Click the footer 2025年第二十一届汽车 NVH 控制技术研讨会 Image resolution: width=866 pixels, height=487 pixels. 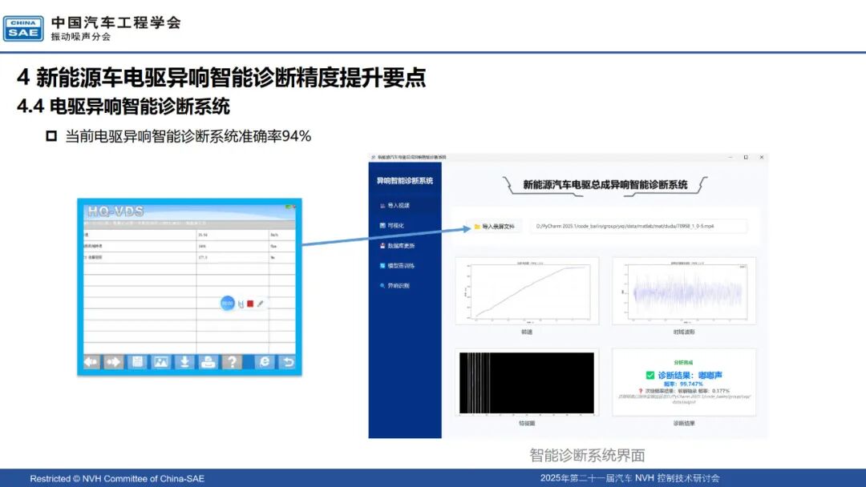629,478
